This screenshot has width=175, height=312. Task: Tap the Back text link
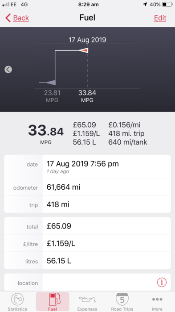point(21,18)
